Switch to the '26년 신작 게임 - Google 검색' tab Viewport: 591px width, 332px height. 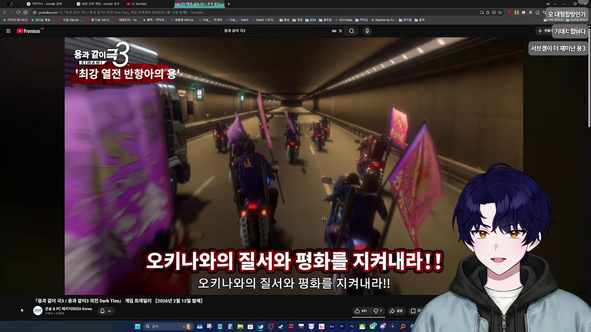(x=98, y=4)
